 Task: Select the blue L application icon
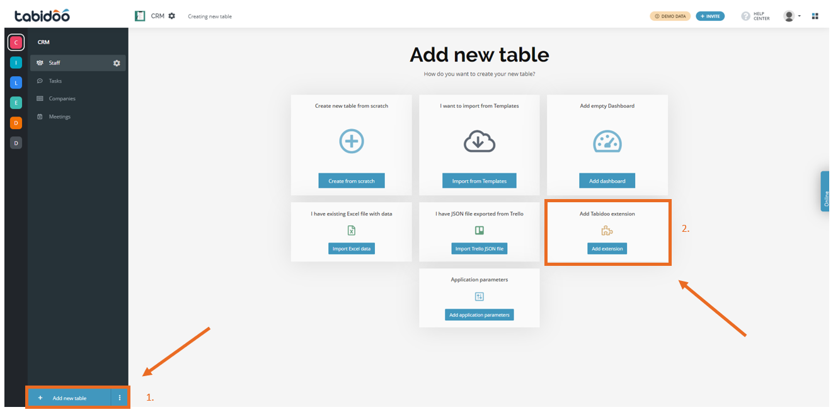(x=16, y=83)
